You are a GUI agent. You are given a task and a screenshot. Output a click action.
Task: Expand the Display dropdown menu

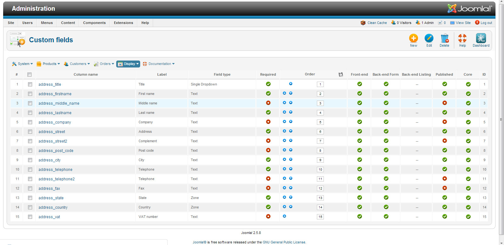pos(128,64)
